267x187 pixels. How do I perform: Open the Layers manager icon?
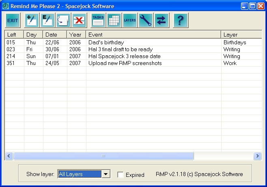(129, 20)
